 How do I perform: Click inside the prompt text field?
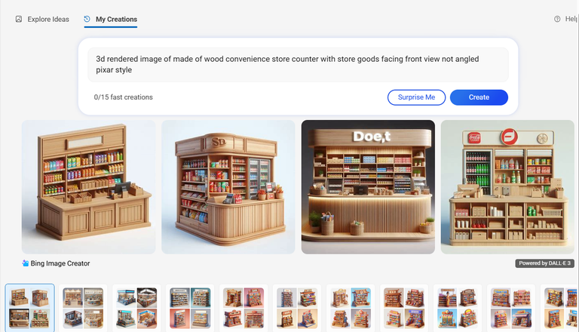tap(298, 65)
